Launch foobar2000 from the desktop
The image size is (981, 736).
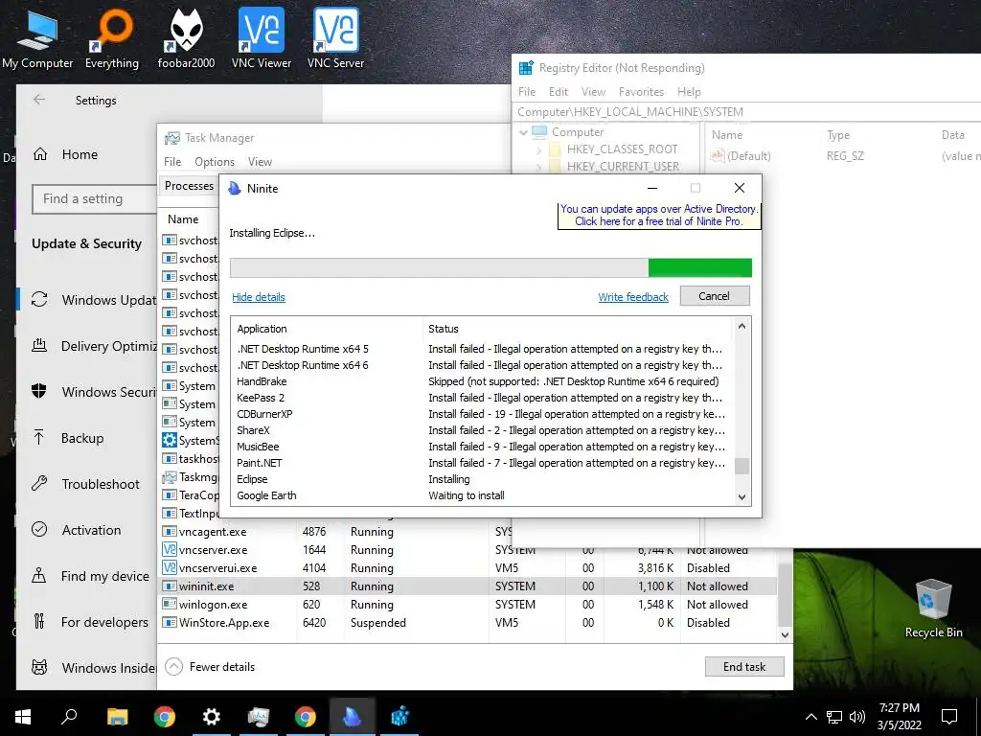coord(186,39)
